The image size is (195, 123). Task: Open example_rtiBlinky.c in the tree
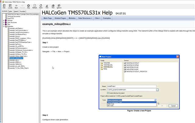[15, 62]
